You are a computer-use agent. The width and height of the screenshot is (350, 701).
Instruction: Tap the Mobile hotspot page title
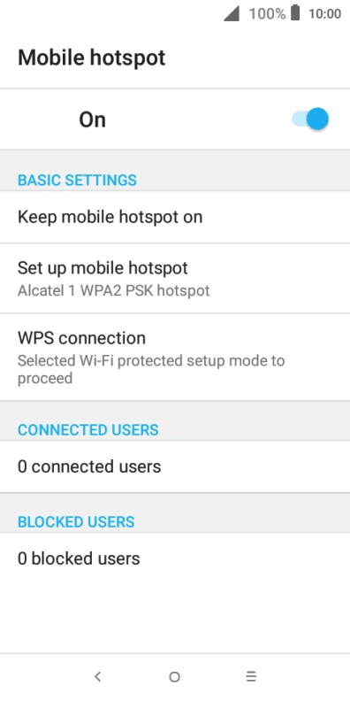click(x=92, y=58)
